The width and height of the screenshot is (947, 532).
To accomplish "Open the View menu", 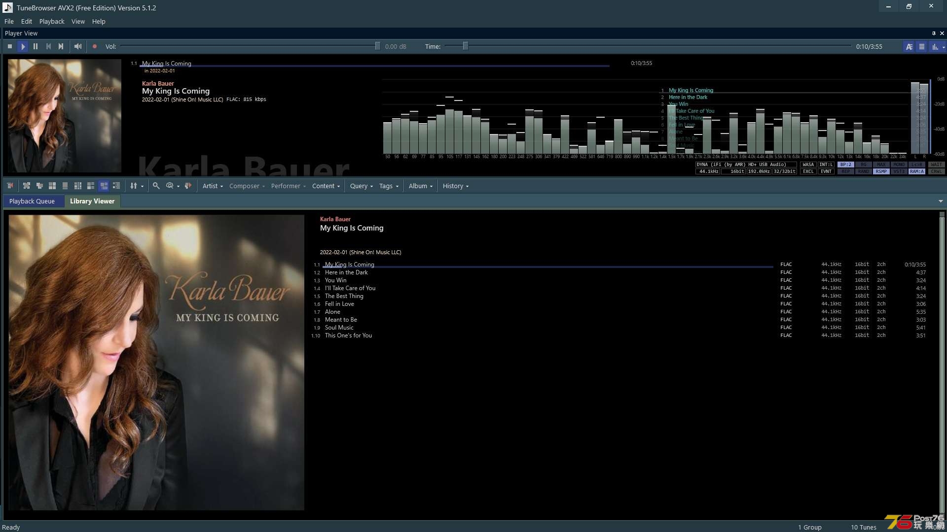I will click(78, 21).
